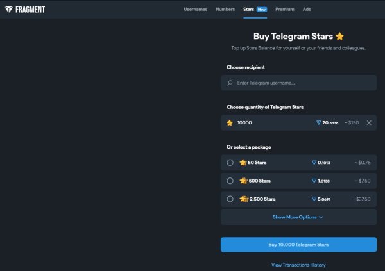Viewport: 385px width, 271px height.
Task: Click the Enter Telegram username input field
Action: [302, 83]
